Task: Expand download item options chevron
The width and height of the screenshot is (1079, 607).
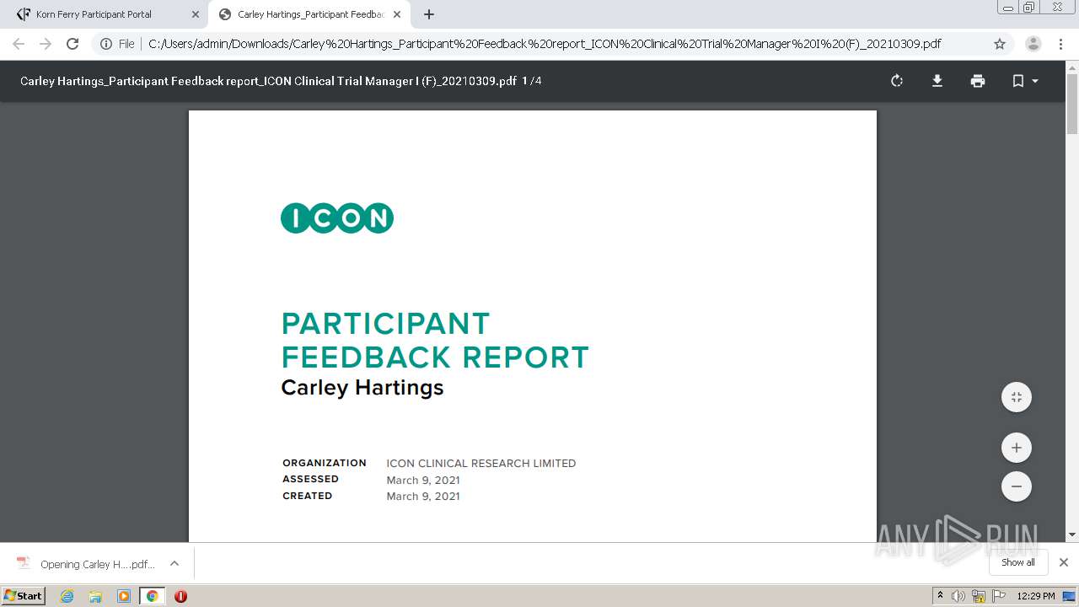Action: pyautogui.click(x=174, y=563)
